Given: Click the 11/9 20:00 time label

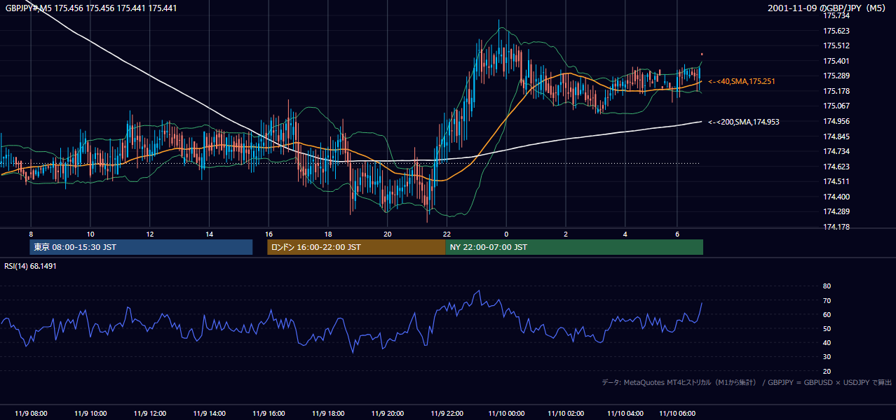Looking at the screenshot, I should tap(388, 414).
